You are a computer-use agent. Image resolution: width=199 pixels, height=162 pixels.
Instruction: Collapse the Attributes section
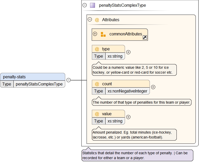point(90,19)
